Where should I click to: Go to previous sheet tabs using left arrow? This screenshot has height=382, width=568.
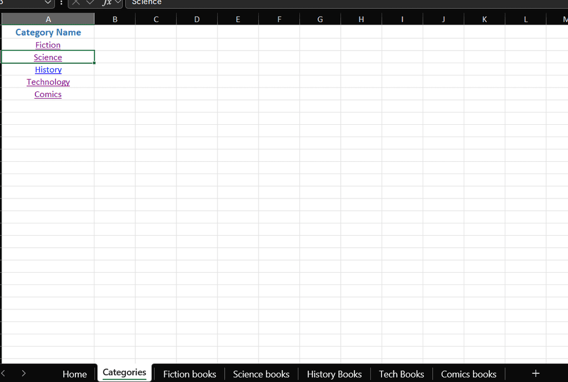coord(3,373)
